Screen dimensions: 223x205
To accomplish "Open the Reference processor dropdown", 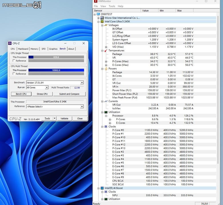I will click(x=82, y=107).
